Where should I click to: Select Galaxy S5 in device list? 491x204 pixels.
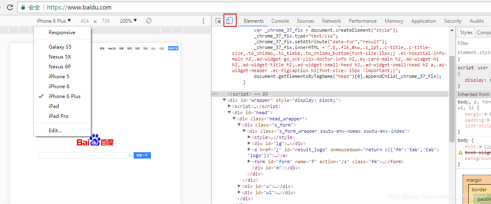(60, 47)
